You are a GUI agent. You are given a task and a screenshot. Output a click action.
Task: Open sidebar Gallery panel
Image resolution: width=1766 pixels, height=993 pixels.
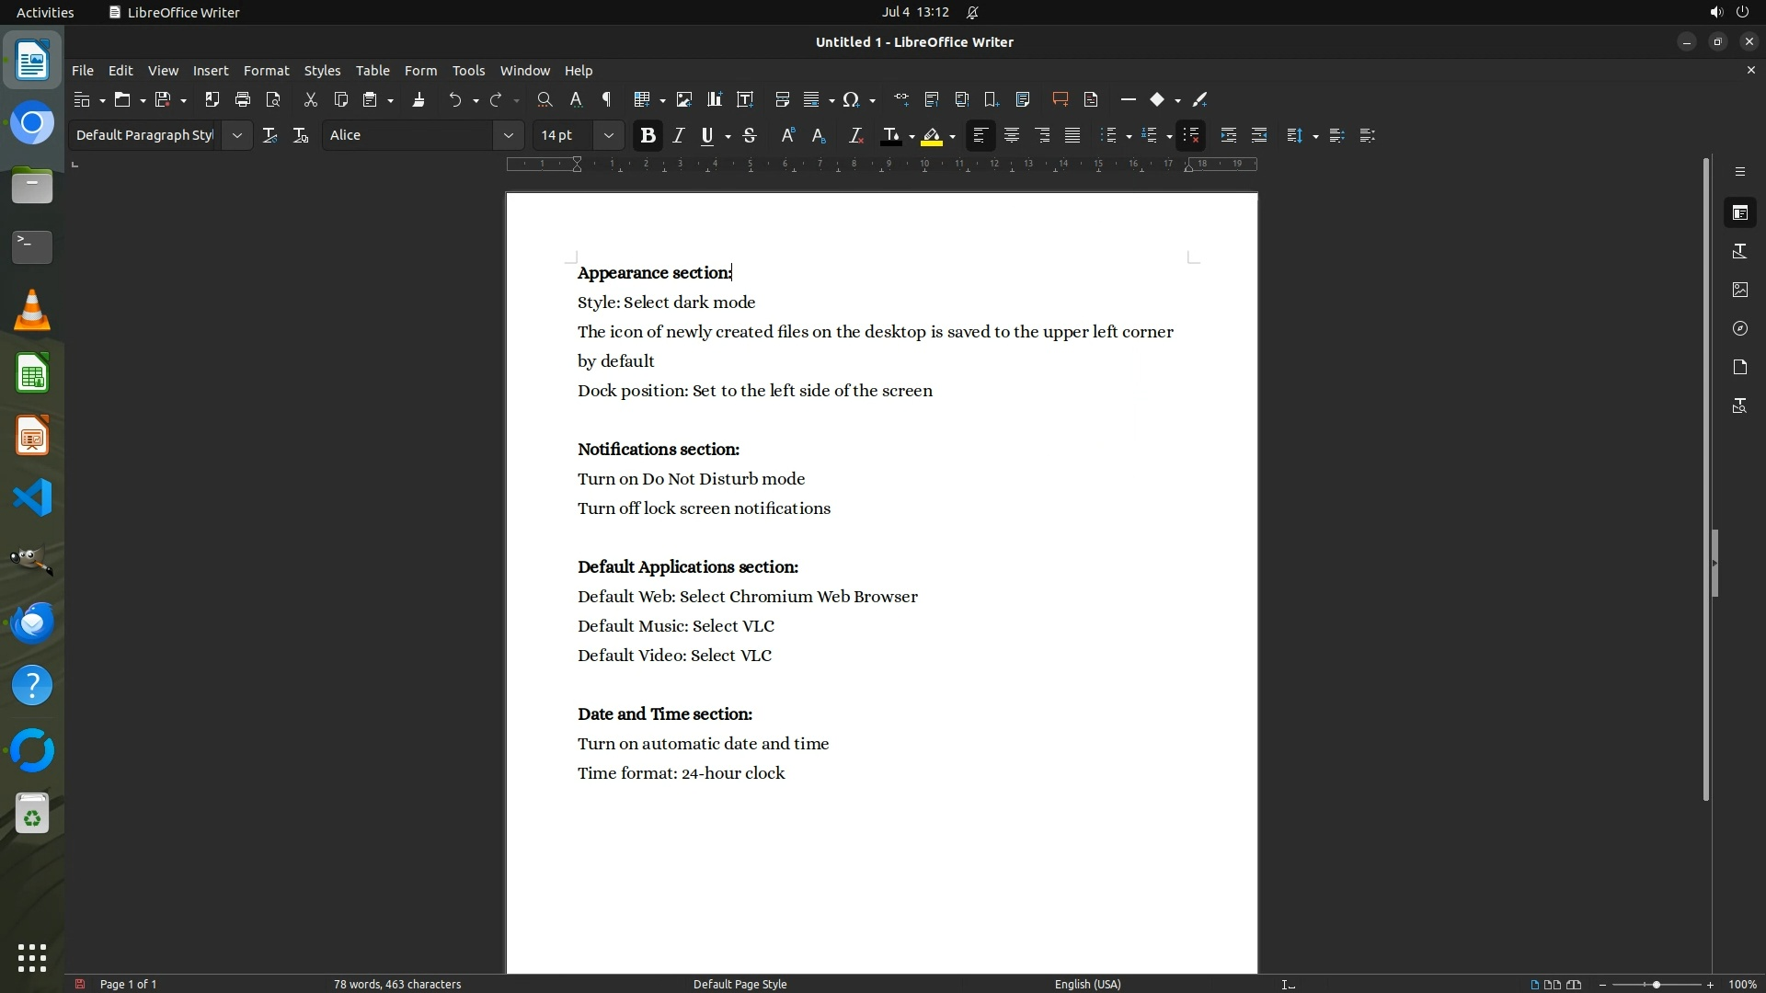tap(1739, 290)
